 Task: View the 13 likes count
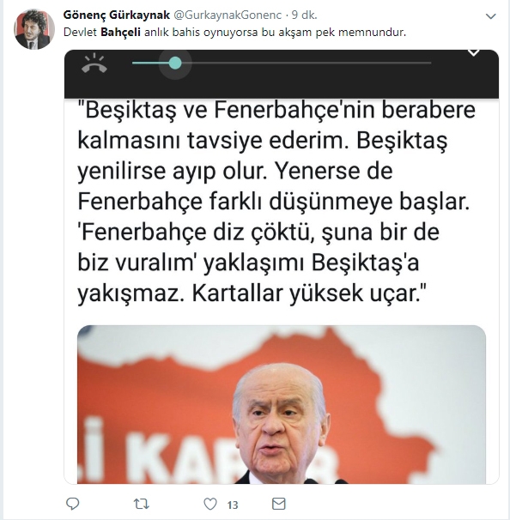[x=233, y=505]
